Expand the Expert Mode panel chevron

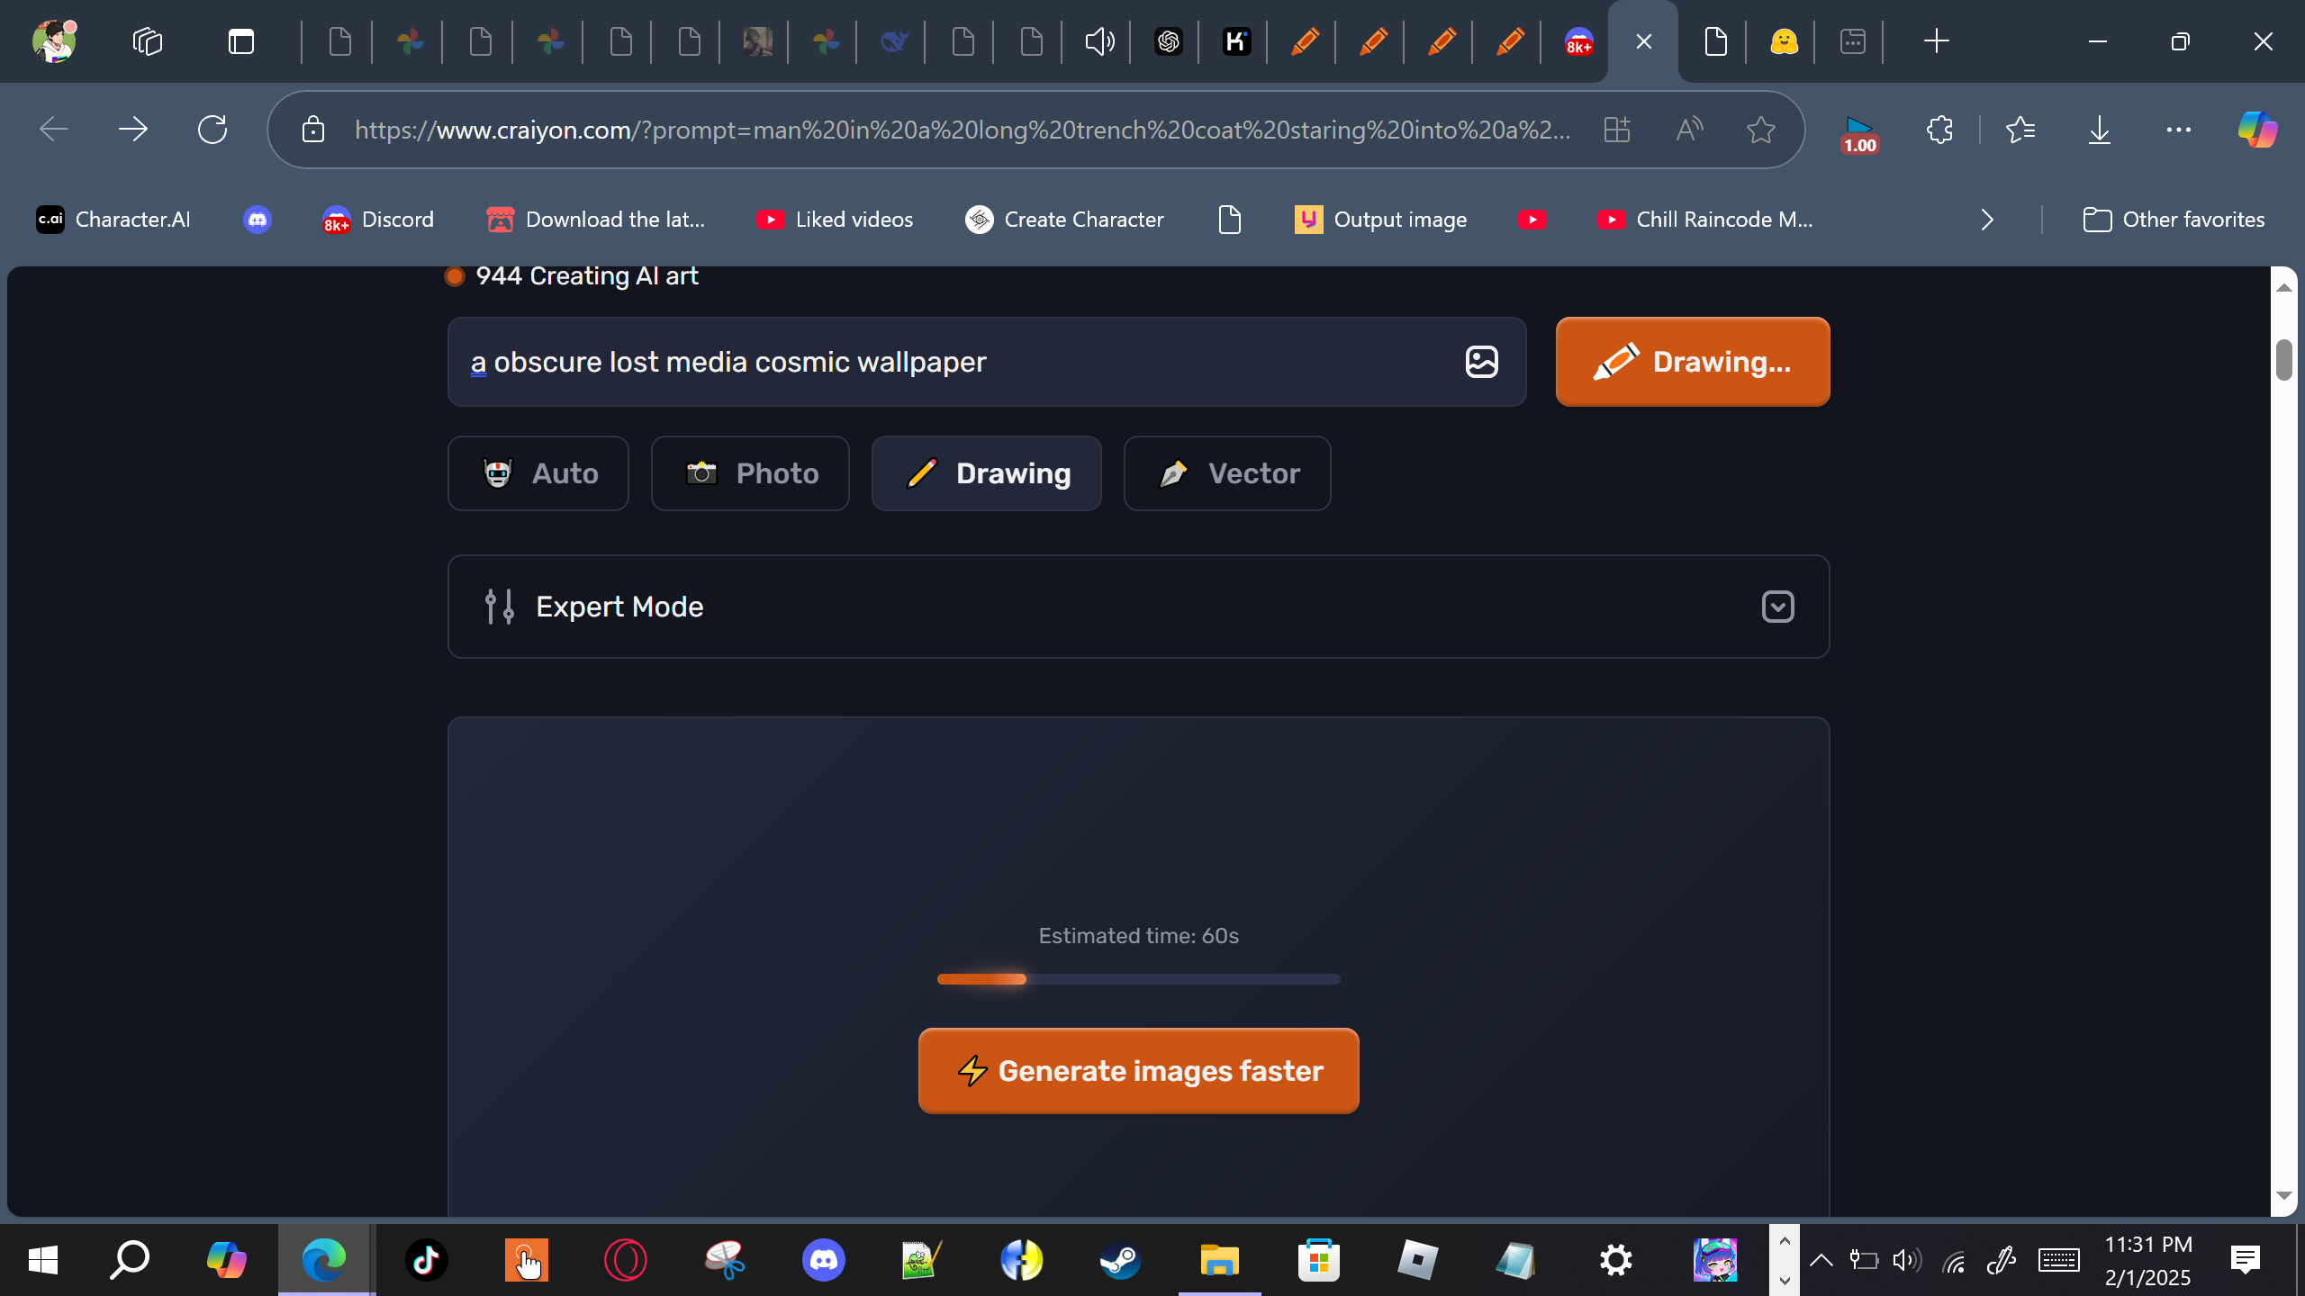click(x=1777, y=607)
